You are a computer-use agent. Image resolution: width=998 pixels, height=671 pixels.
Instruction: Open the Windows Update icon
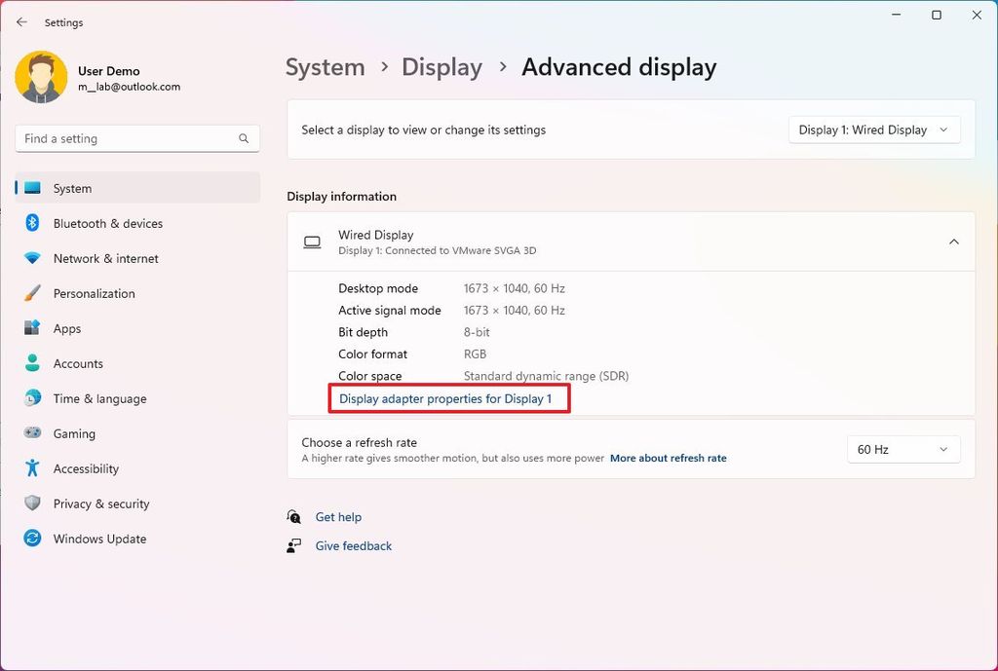(31, 539)
